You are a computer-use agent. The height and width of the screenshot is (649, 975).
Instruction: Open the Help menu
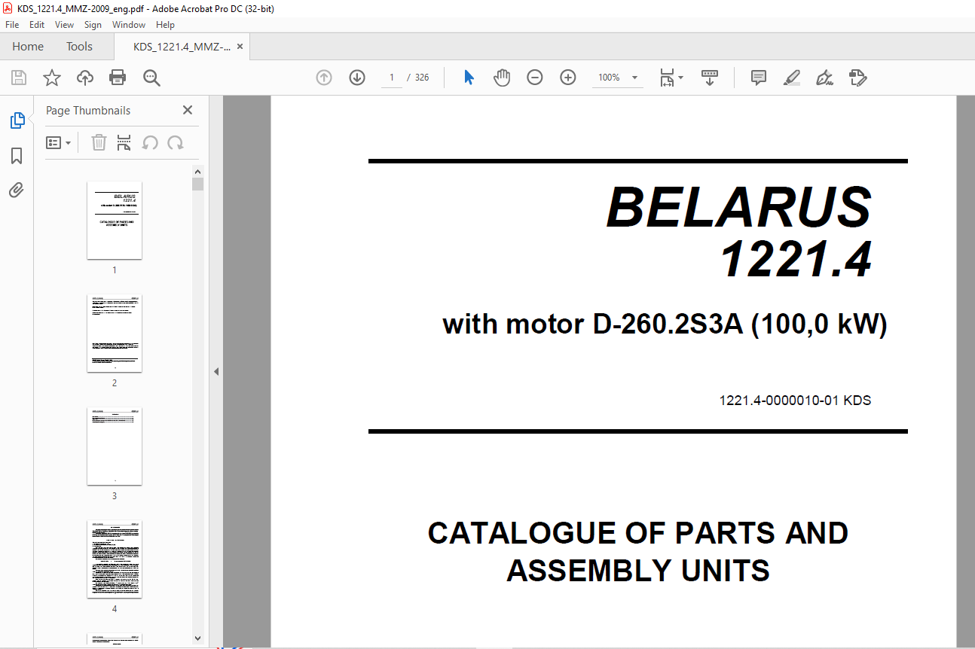(165, 25)
